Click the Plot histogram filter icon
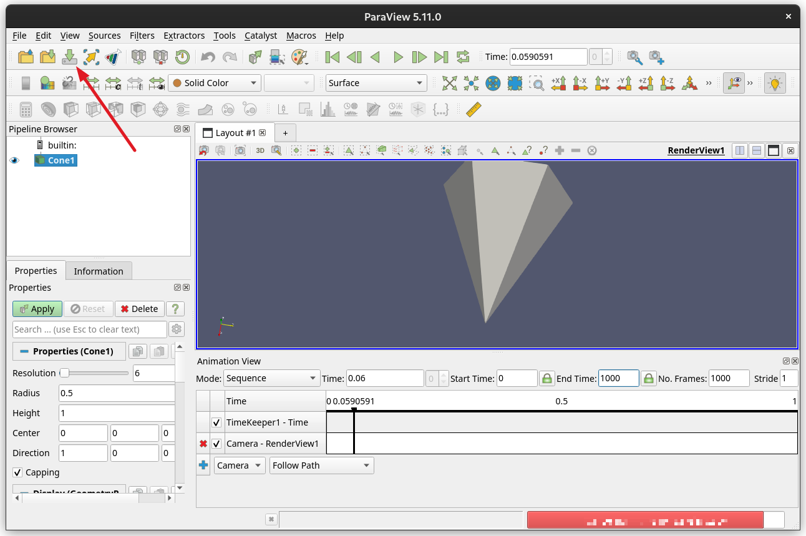Screen dimensions: 806x536 328,109
